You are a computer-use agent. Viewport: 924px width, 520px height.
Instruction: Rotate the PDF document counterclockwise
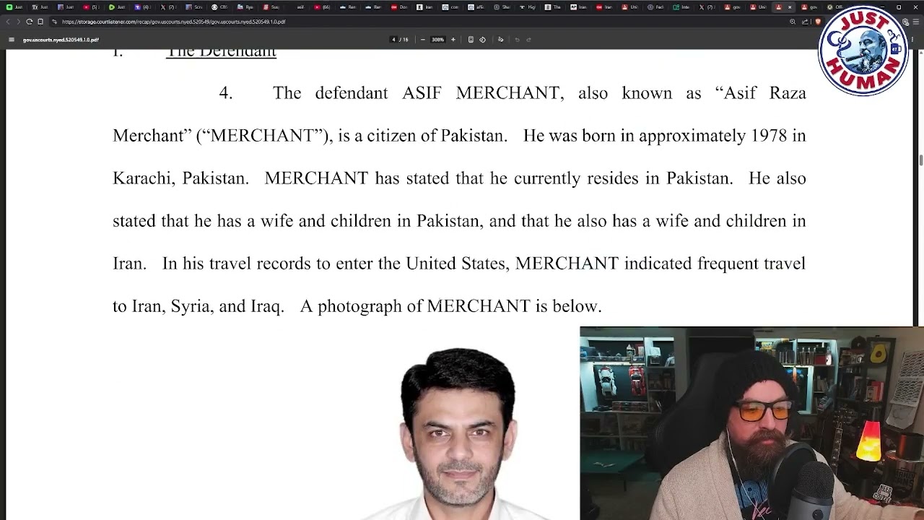[482, 40]
